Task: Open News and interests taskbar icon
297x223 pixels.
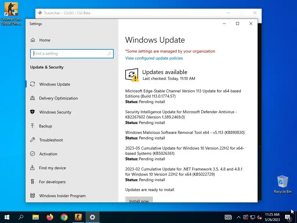Action: 228,217
